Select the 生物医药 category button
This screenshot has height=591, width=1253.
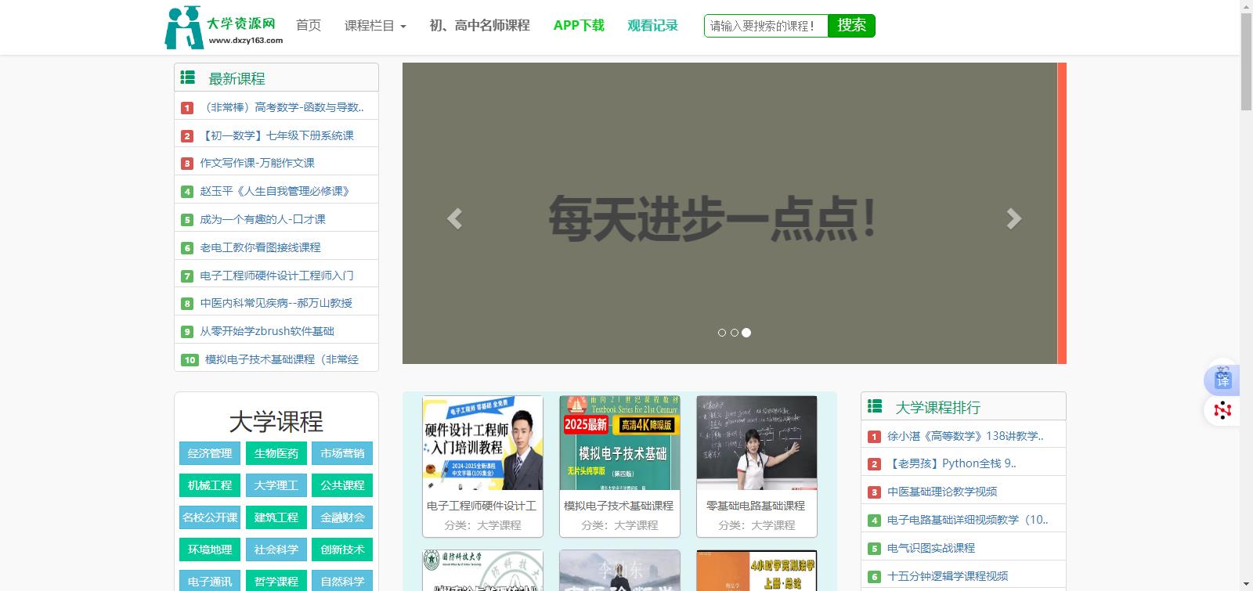[x=276, y=453]
